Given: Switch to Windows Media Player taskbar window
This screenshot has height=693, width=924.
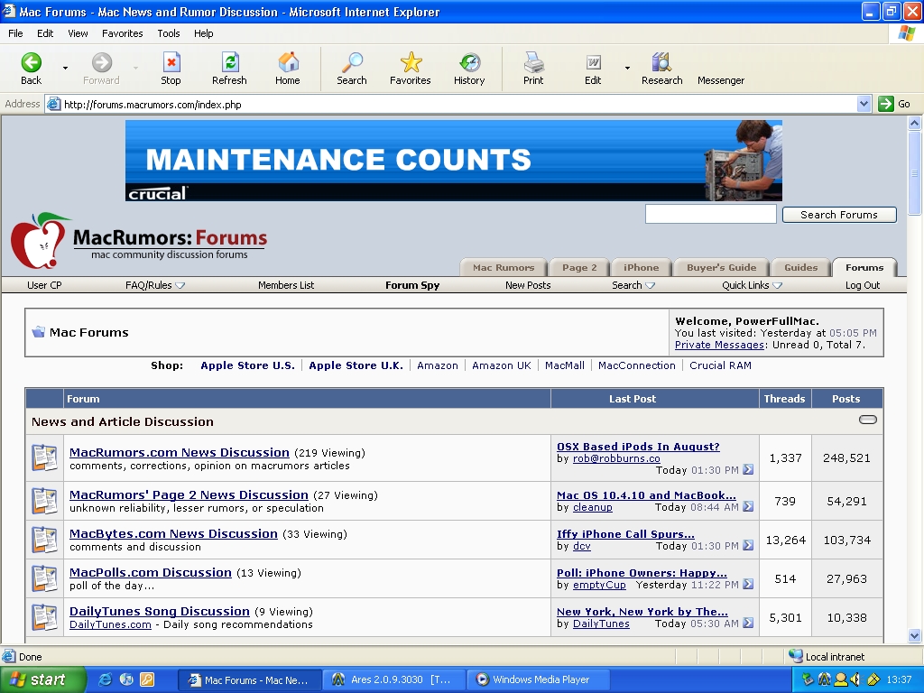Looking at the screenshot, I should point(539,679).
